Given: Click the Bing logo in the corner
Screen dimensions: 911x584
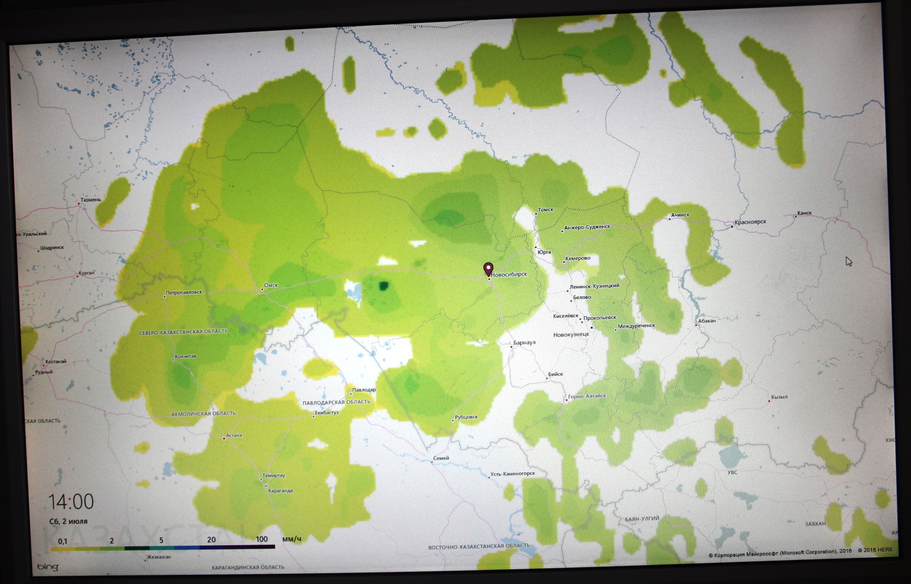Looking at the screenshot, I should (x=48, y=567).
